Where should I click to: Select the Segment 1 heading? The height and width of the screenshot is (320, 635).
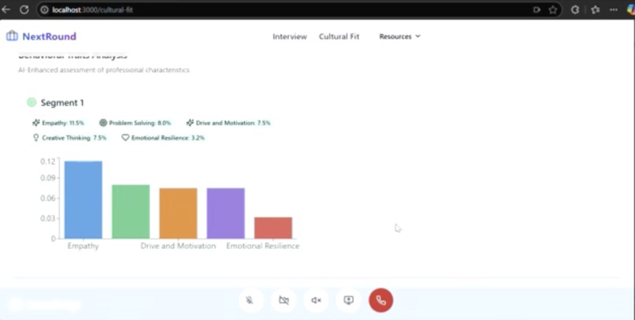(x=62, y=103)
